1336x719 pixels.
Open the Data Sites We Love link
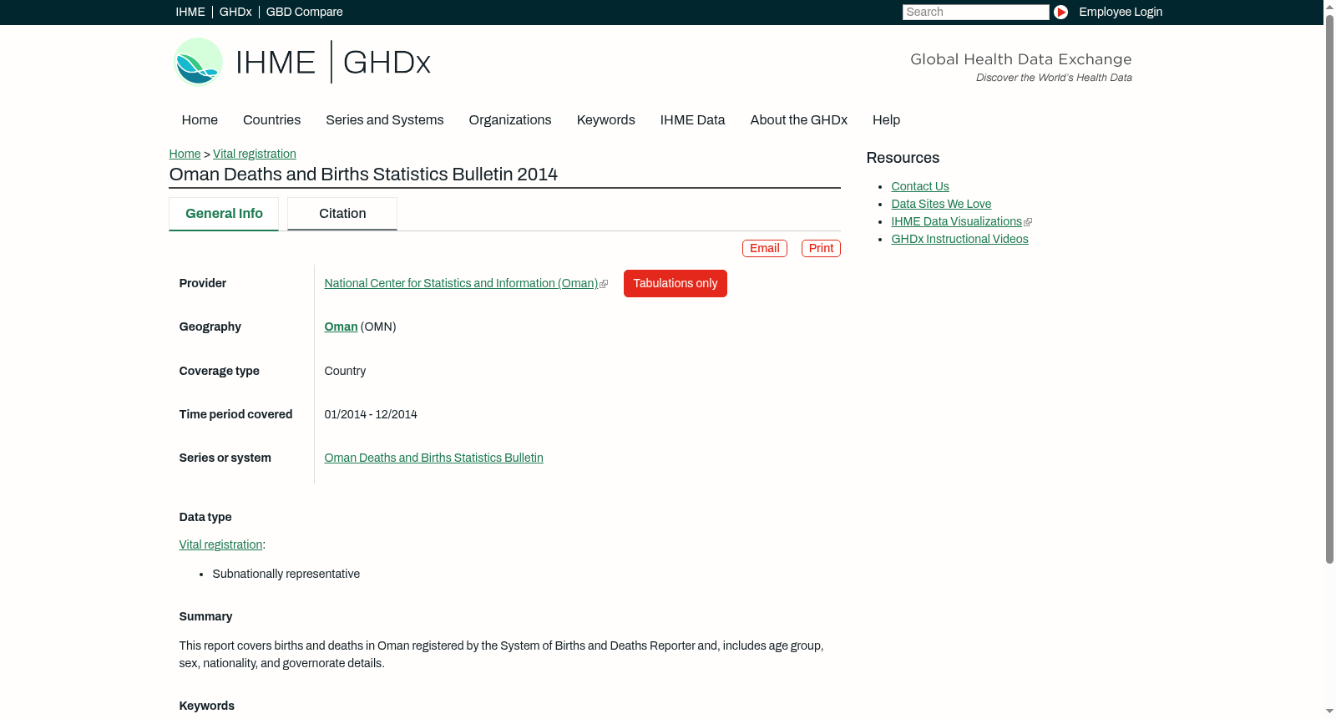pos(941,205)
